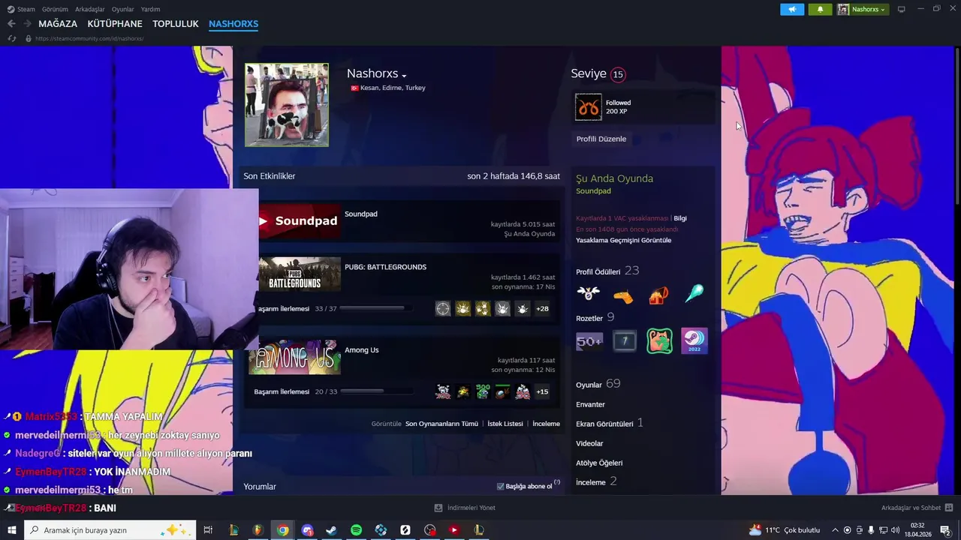
Task: Toggle the Başlığa abone ol checkbox
Action: point(501,486)
